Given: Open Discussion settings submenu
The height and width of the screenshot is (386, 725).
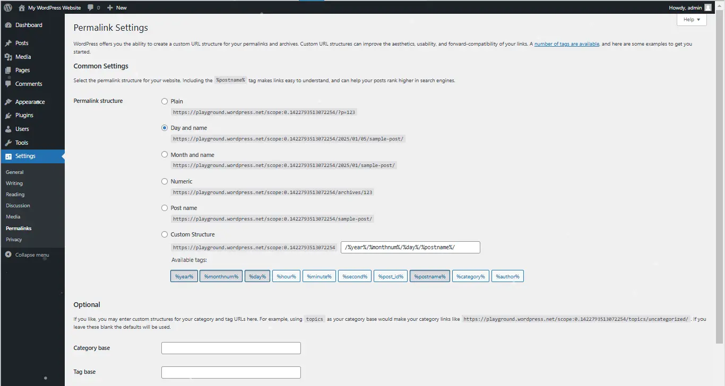Looking at the screenshot, I should point(18,205).
